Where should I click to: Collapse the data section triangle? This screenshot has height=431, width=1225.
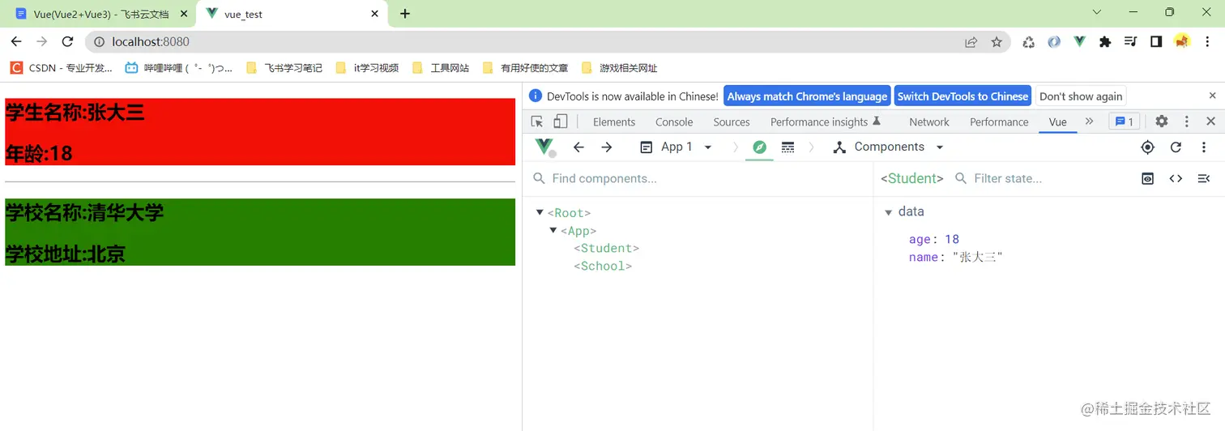point(888,212)
